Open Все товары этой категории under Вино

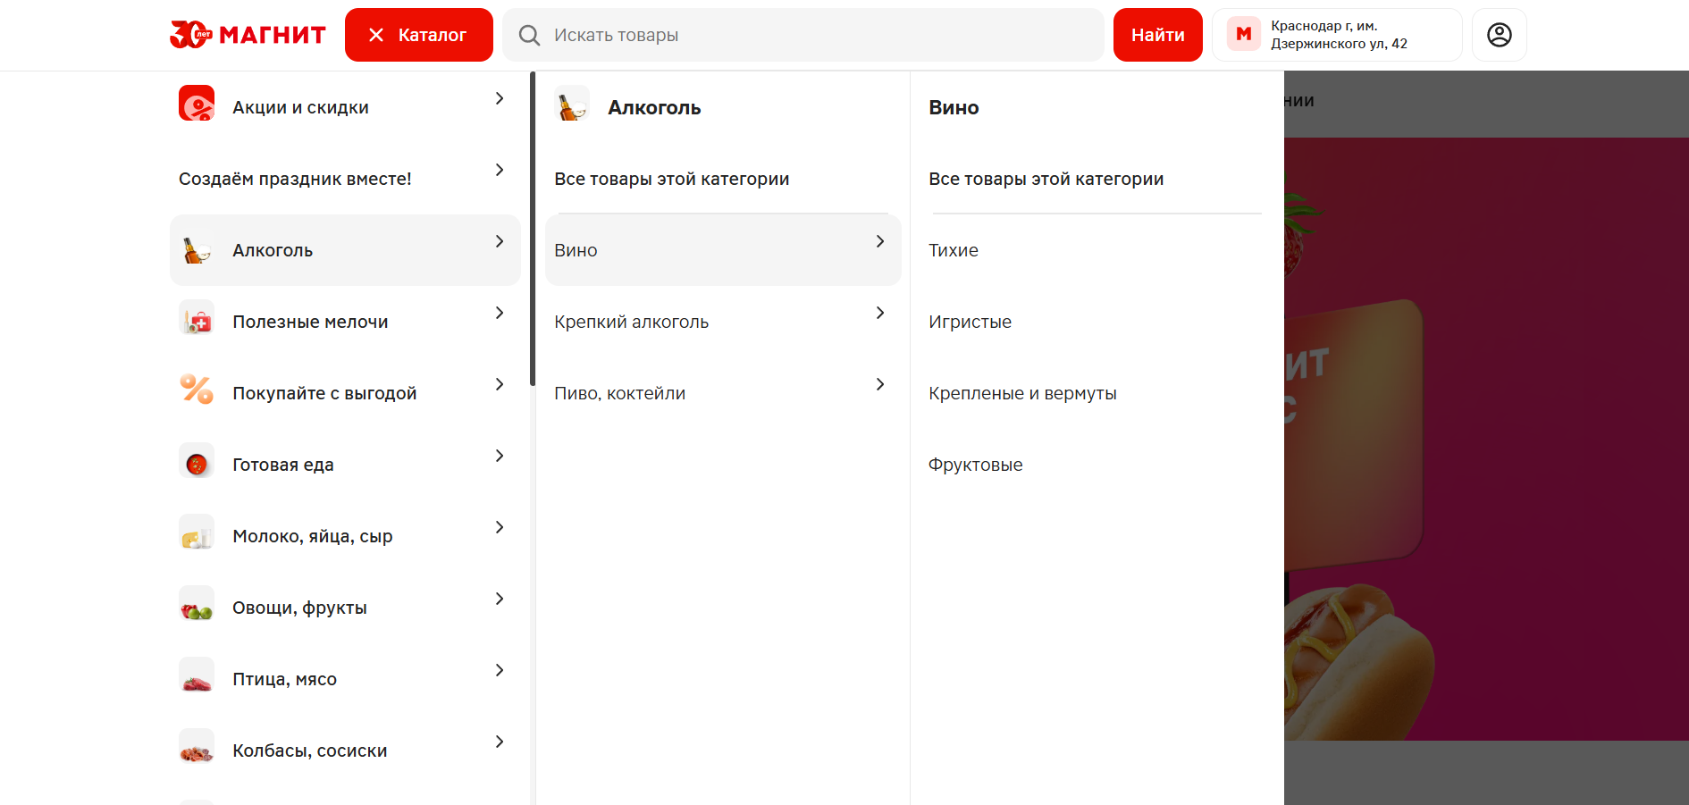pyautogui.click(x=1046, y=179)
